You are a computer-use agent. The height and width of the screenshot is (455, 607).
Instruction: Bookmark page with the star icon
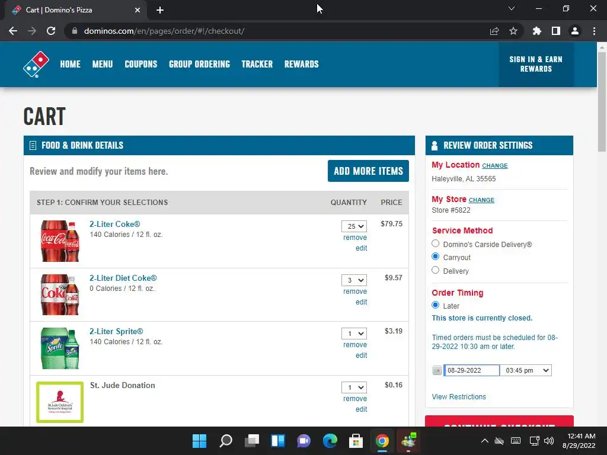[x=513, y=31]
